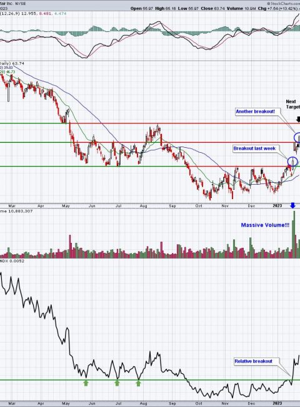Click the blue circle at last week's breakout

coord(292,162)
